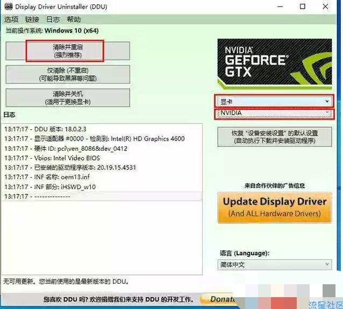Open the 选项 menu
The height and width of the screenshot is (309, 343).
click(11, 19)
